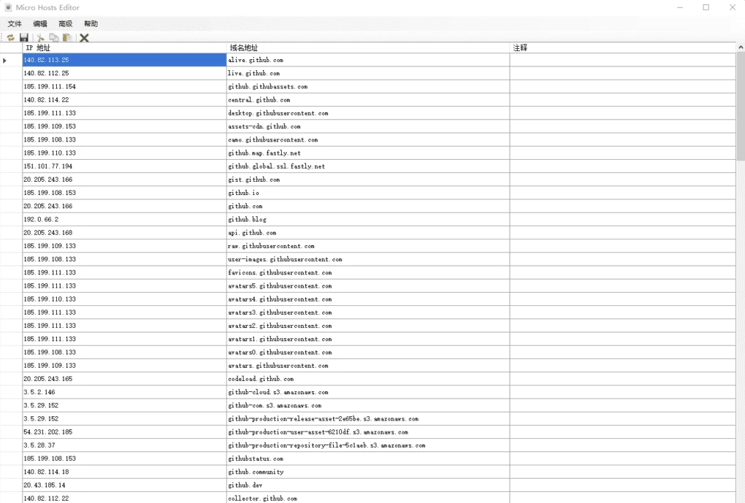Select the github.blog domain cell
The height and width of the screenshot is (503, 745).
coord(368,220)
